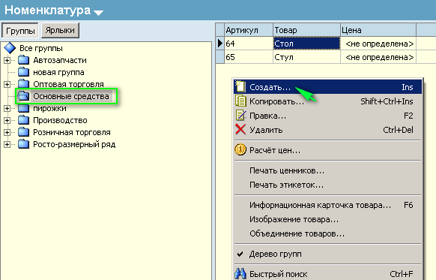436x280 pixels.
Task: Sort by the Артикул column header
Action: pos(248,30)
